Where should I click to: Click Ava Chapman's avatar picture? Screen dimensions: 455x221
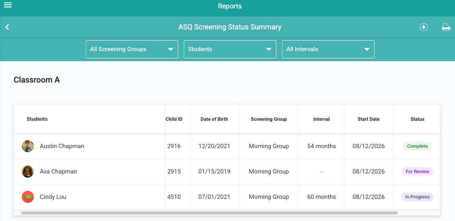28,171
